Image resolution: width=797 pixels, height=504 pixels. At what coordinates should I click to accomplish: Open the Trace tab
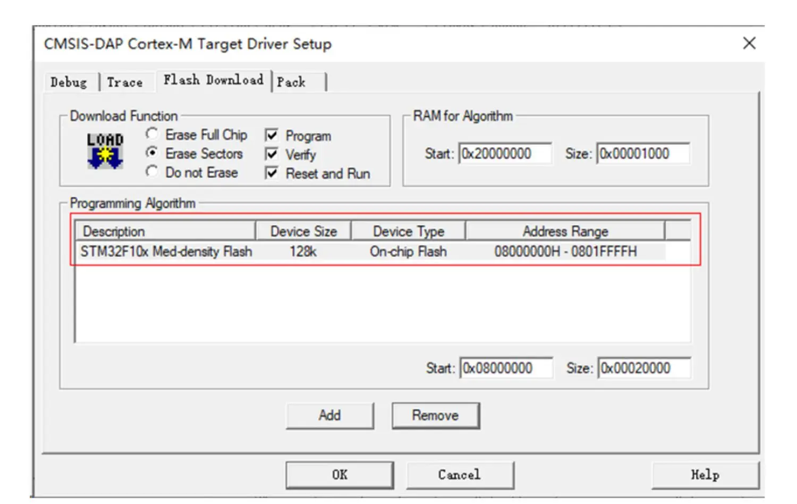(125, 81)
